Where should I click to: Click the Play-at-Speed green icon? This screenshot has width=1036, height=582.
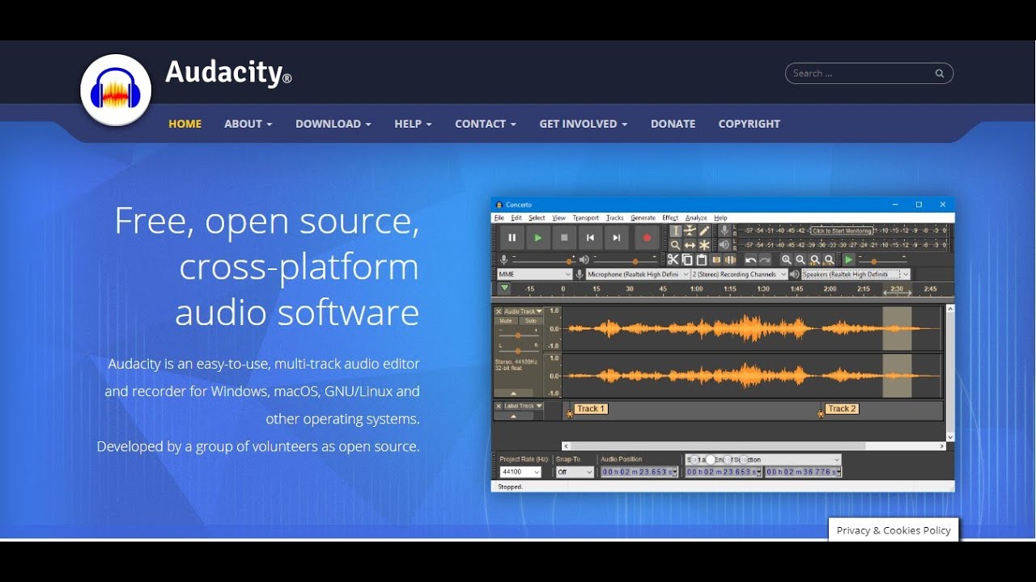click(x=849, y=259)
